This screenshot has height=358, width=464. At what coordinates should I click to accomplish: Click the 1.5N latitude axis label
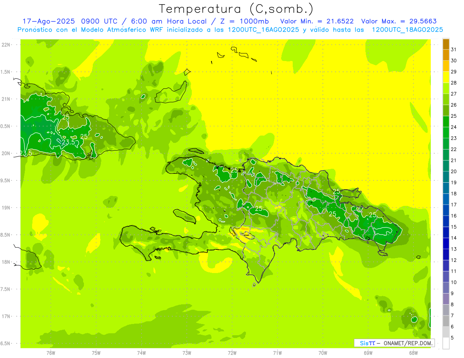[5, 72]
